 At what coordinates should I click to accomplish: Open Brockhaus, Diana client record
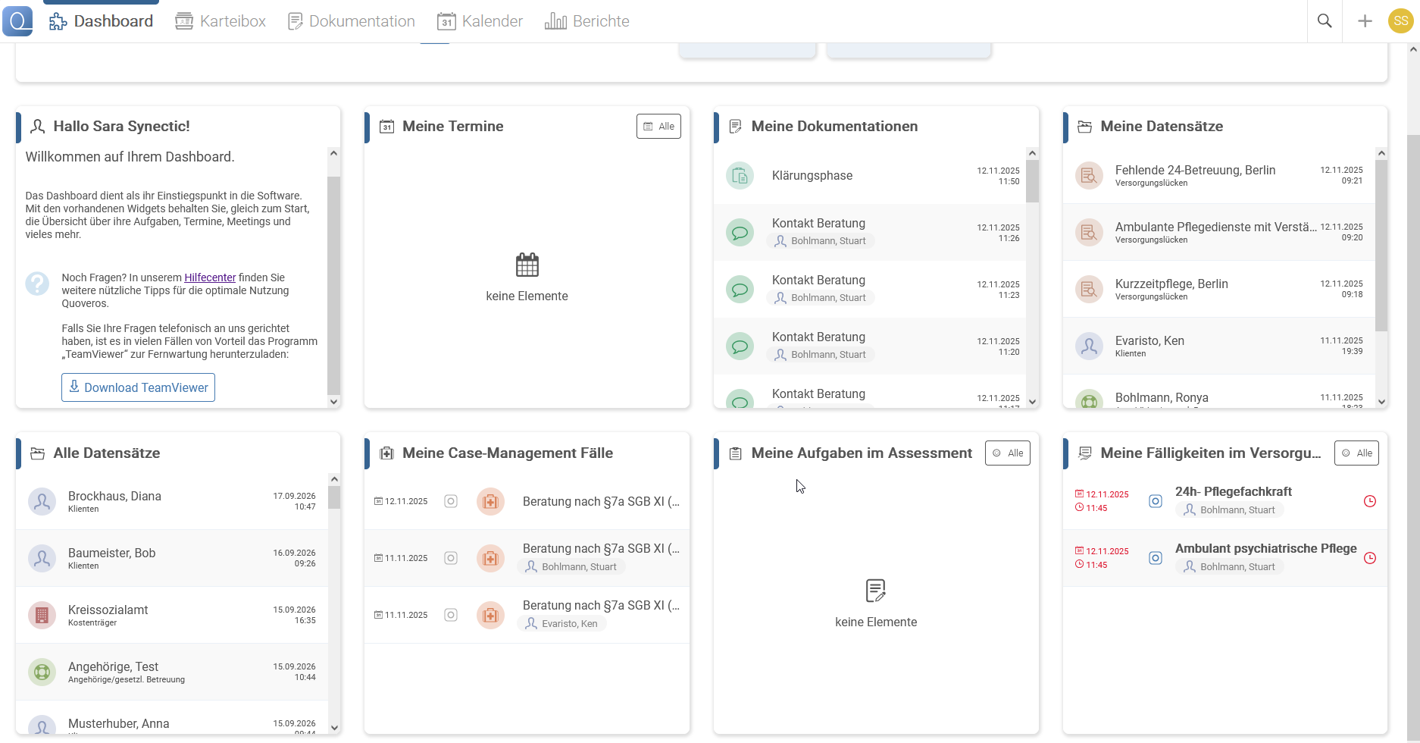tap(172, 502)
